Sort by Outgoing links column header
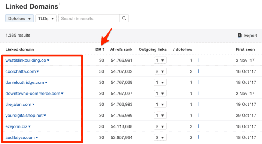 pyautogui.click(x=153, y=49)
